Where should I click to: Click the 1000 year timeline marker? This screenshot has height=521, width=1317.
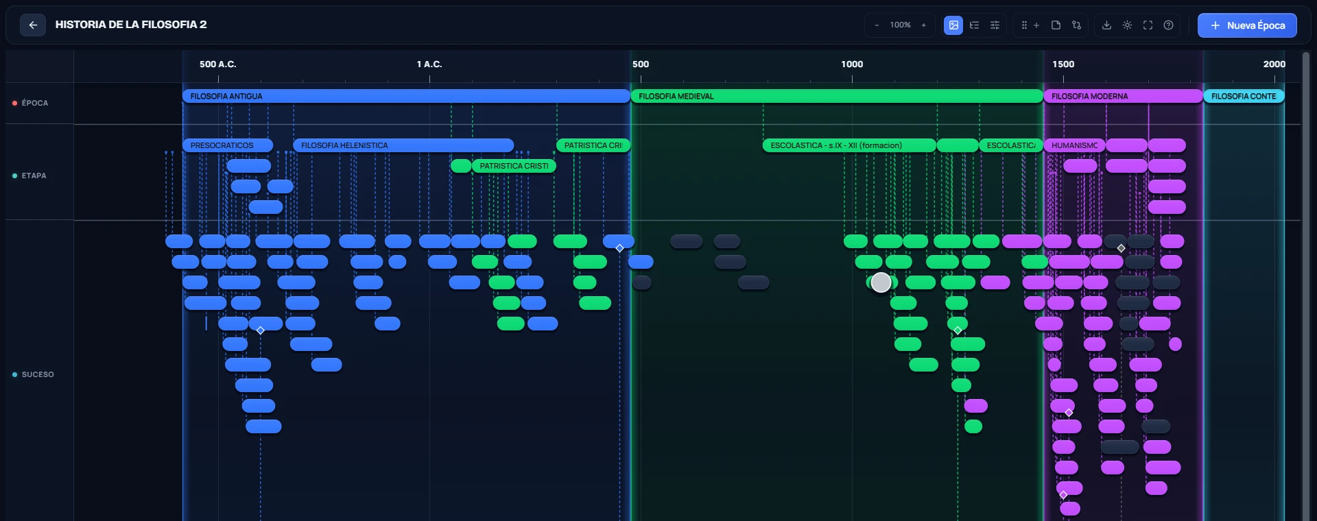point(852,64)
